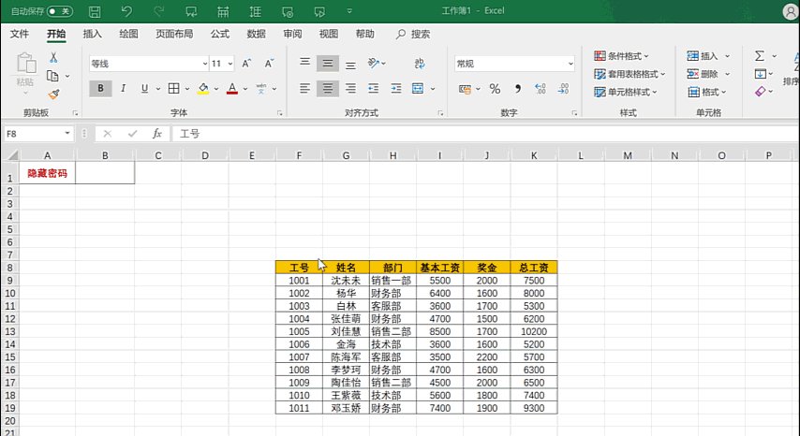Open the font size dropdown
Image resolution: width=800 pixels, height=436 pixels.
tap(230, 64)
